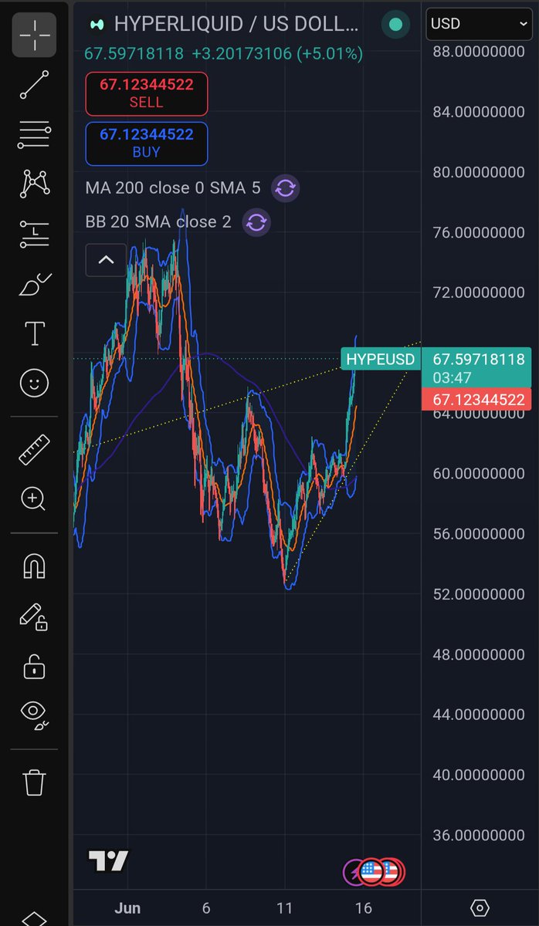Toggle hide all drawings eye icon
Viewport: 539px width, 926px height.
pos(34,715)
